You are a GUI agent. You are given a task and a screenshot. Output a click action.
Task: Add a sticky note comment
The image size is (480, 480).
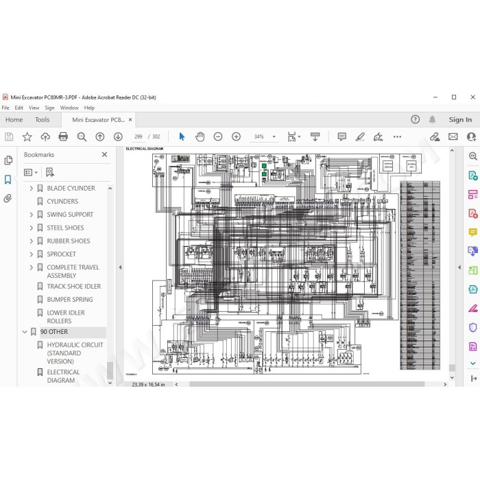pos(342,136)
